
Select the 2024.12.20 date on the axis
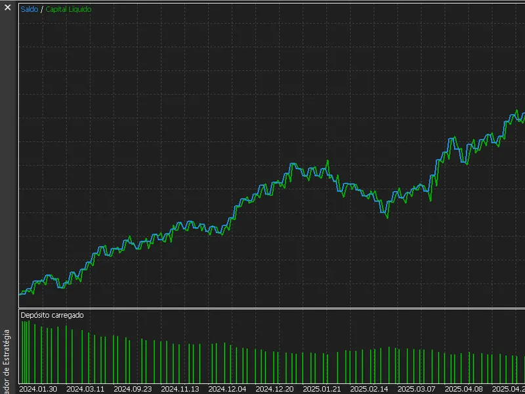coord(274,389)
